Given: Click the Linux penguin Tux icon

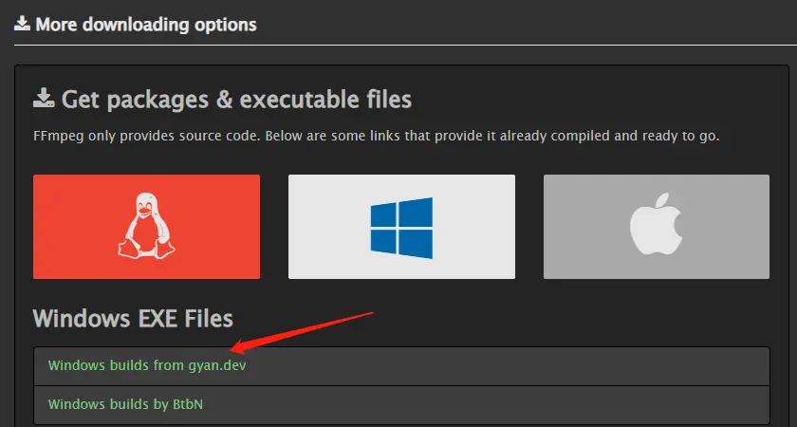Looking at the screenshot, I should pyautogui.click(x=146, y=226).
